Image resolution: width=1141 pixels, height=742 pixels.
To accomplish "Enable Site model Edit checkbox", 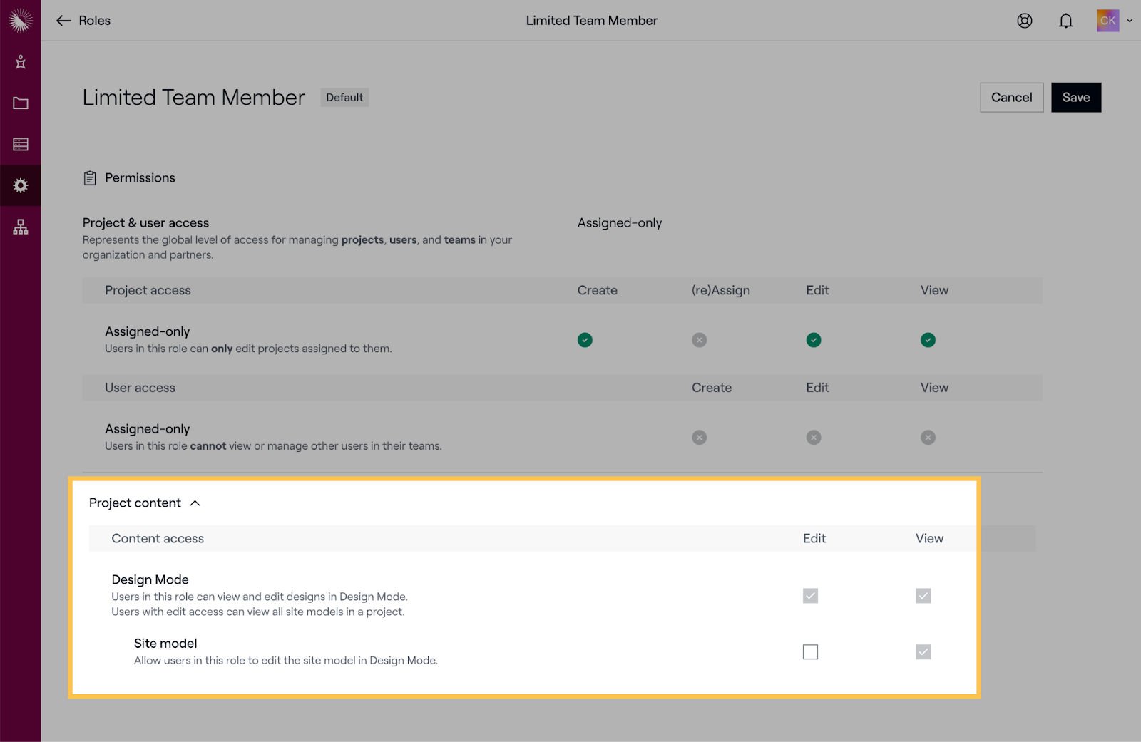I will [810, 651].
